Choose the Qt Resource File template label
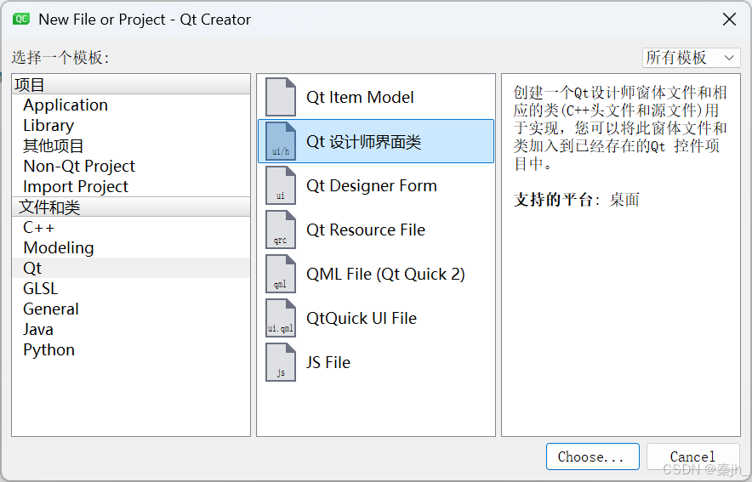 point(366,230)
